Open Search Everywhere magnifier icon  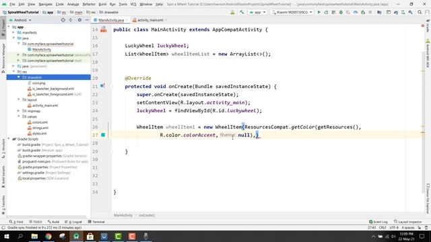pos(420,12)
